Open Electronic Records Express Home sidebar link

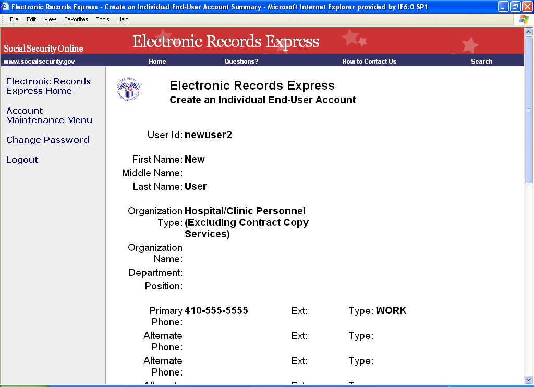(48, 86)
